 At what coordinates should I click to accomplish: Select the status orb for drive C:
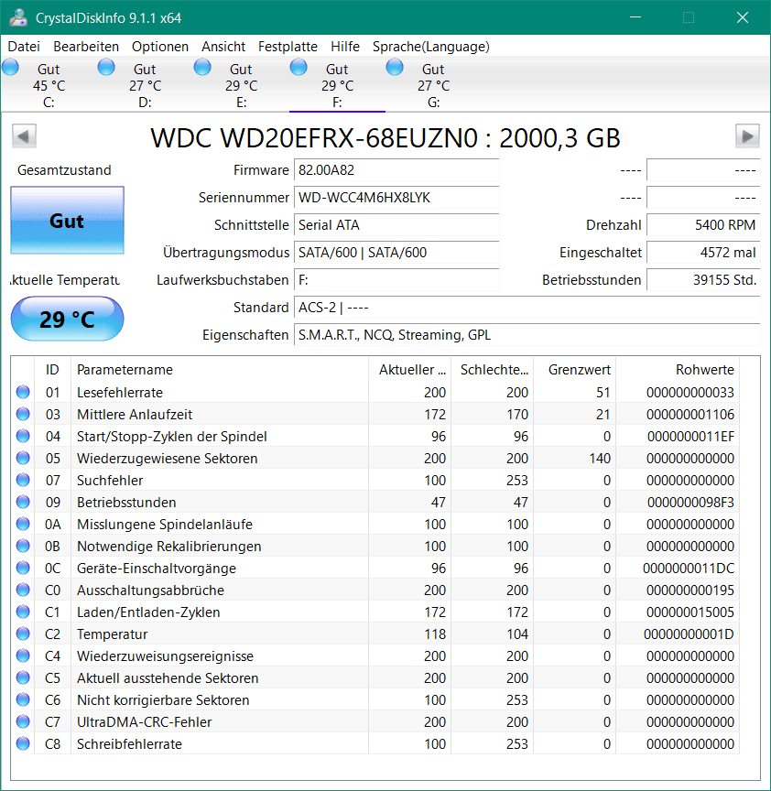pyautogui.click(x=11, y=68)
